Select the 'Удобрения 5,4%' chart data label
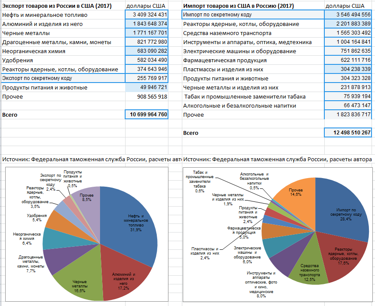Image resolution: width=375 pixels, height=306 pixels. [34, 217]
